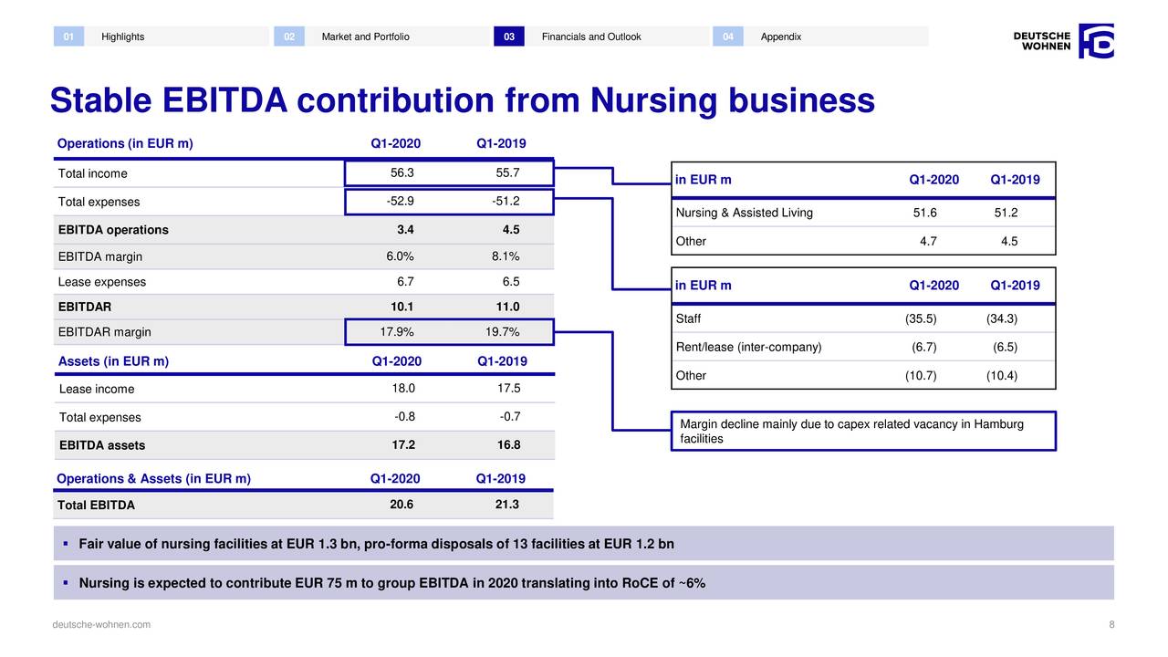This screenshot has width=1168, height=657.
Task: Click the 'Staff' expenses row label
Action: [689, 318]
